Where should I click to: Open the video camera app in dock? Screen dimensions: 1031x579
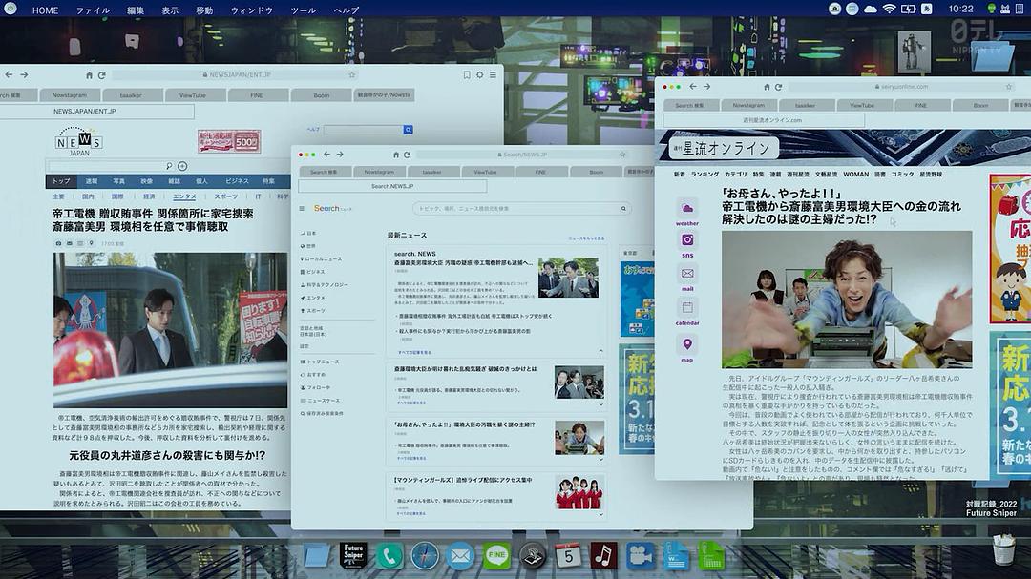pyautogui.click(x=639, y=556)
